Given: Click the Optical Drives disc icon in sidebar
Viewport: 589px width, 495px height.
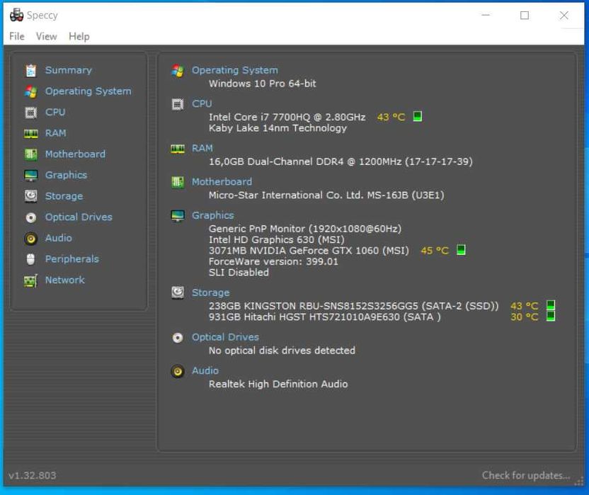Looking at the screenshot, I should (31, 217).
